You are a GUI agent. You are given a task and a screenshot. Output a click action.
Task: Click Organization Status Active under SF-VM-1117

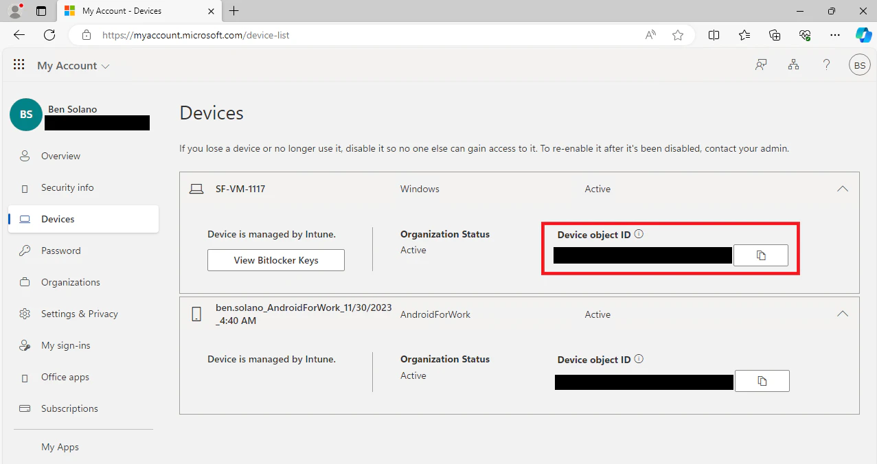[413, 250]
